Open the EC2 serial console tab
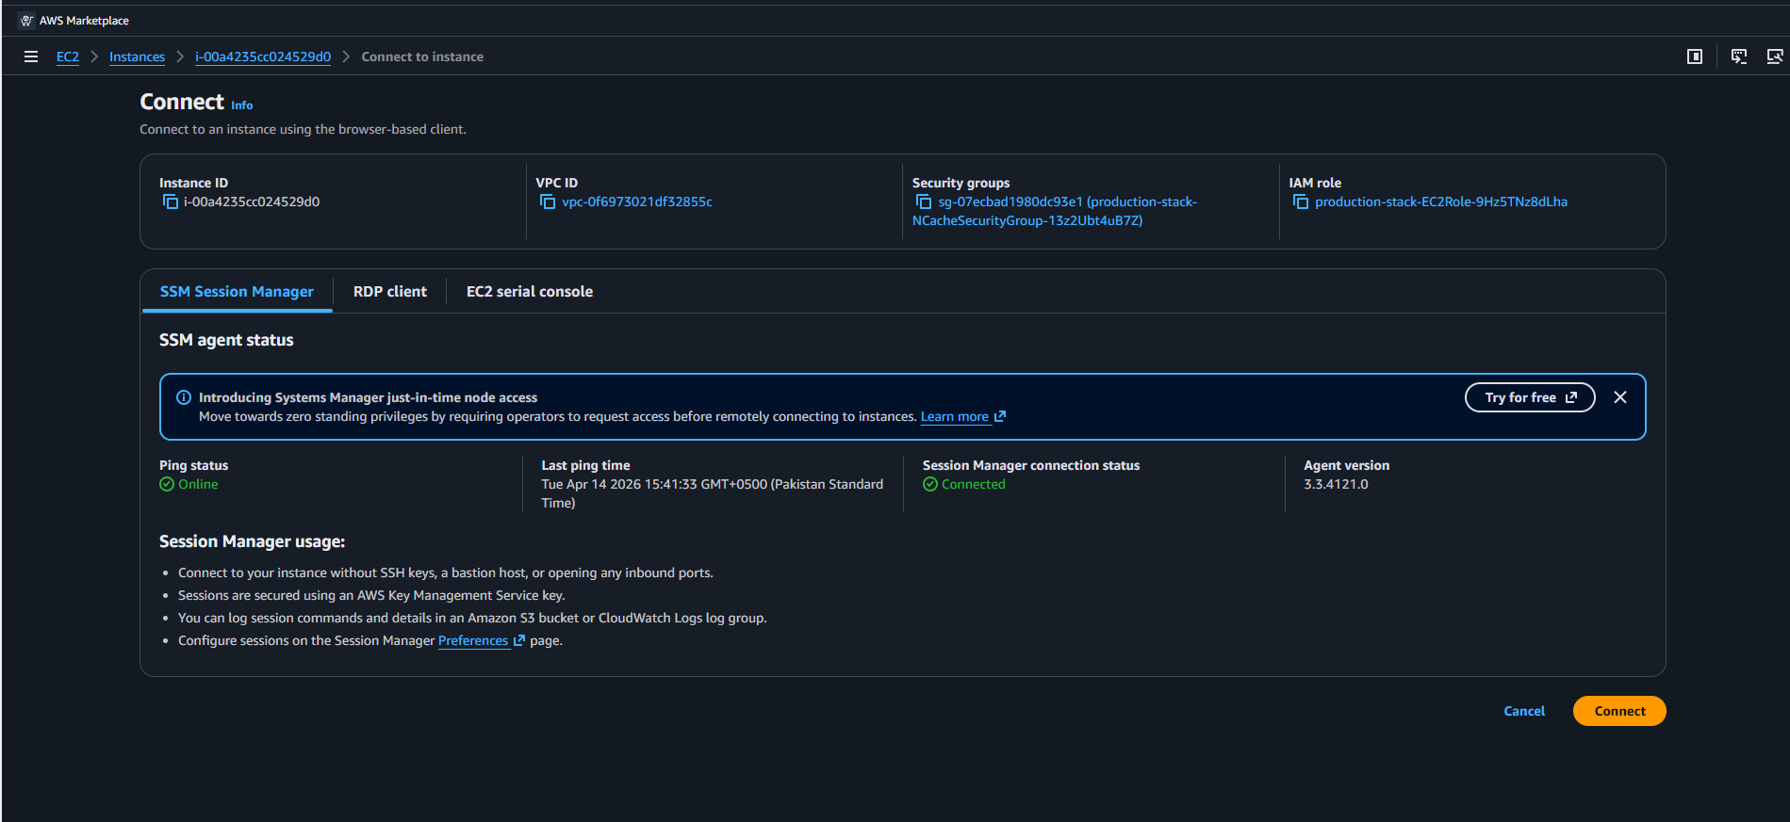The height and width of the screenshot is (822, 1790). (x=530, y=292)
